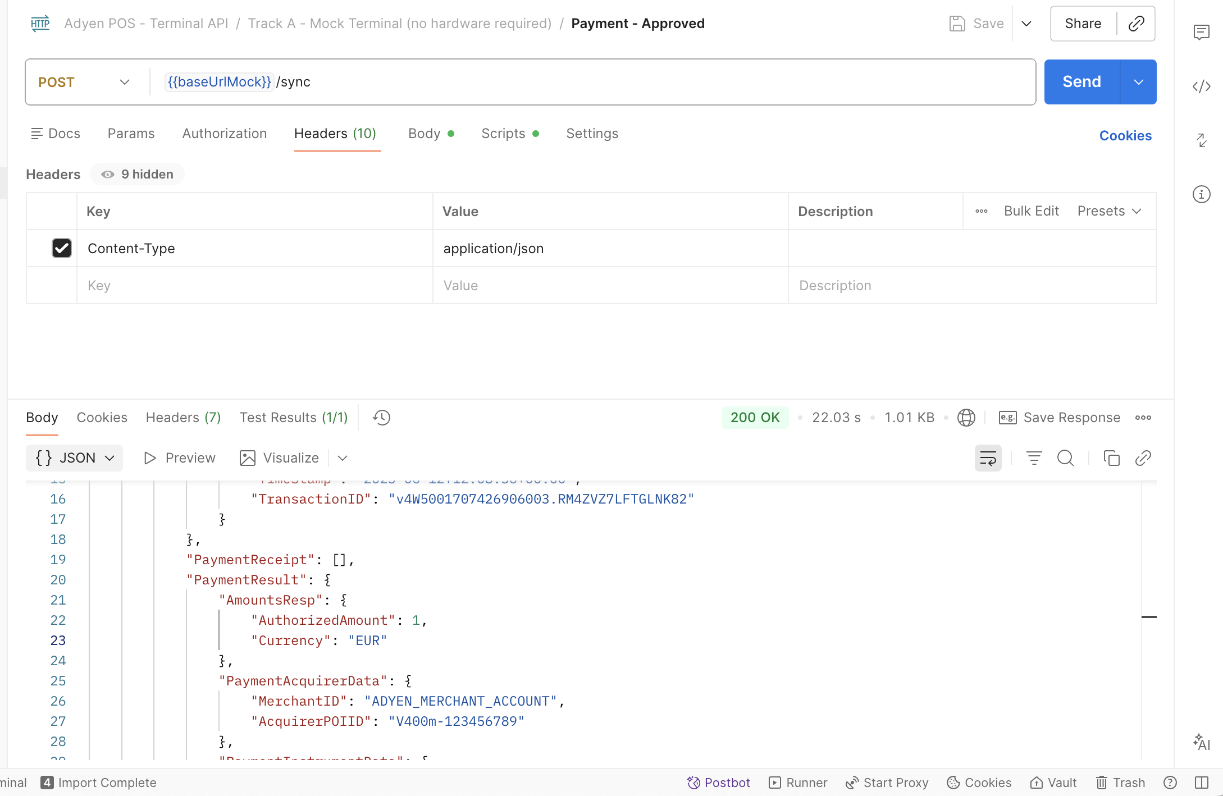Change the JSON response format dropdown
Image resolution: width=1223 pixels, height=796 pixels.
click(x=75, y=458)
